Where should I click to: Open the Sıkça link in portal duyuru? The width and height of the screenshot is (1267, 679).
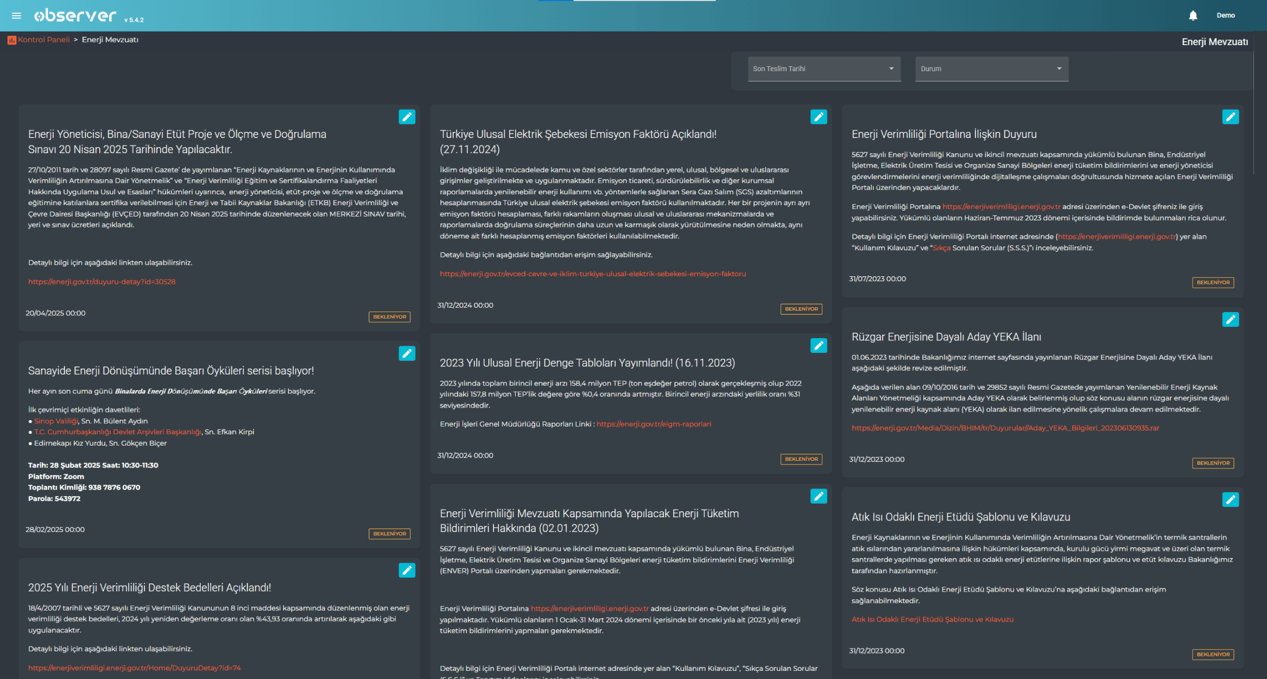pos(941,248)
